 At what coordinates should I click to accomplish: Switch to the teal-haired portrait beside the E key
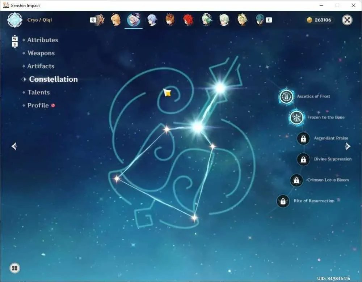click(260, 20)
